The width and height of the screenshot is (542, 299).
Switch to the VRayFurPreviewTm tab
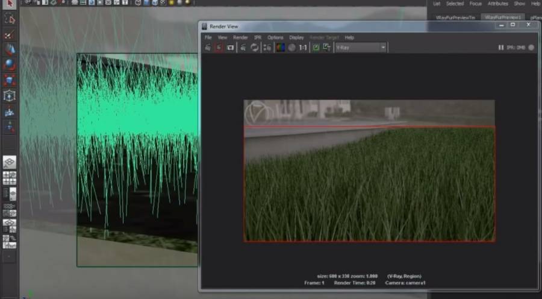pos(455,17)
